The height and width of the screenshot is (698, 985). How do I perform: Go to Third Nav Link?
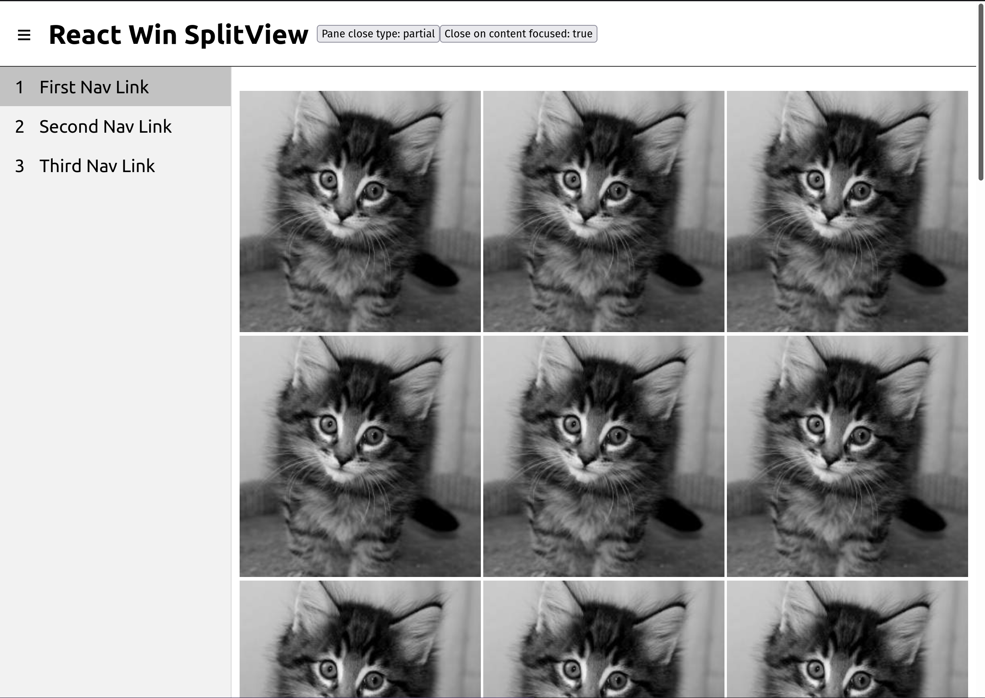pyautogui.click(x=97, y=166)
